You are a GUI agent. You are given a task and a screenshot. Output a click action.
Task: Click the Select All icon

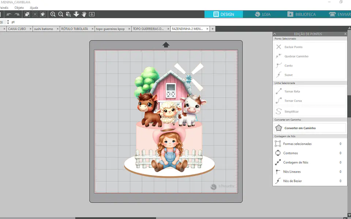click(27, 14)
